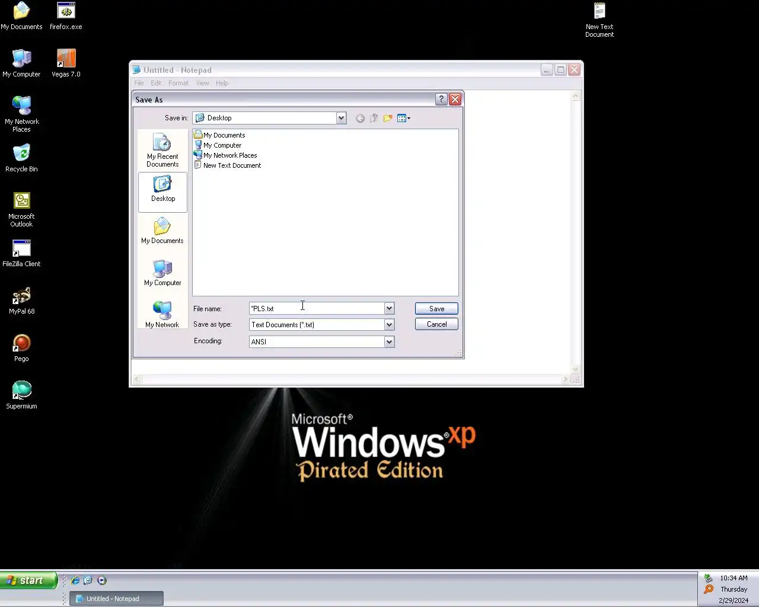Screen dimensions: 759x607
Task: Select New Text Document desktop icon
Action: pos(599,20)
